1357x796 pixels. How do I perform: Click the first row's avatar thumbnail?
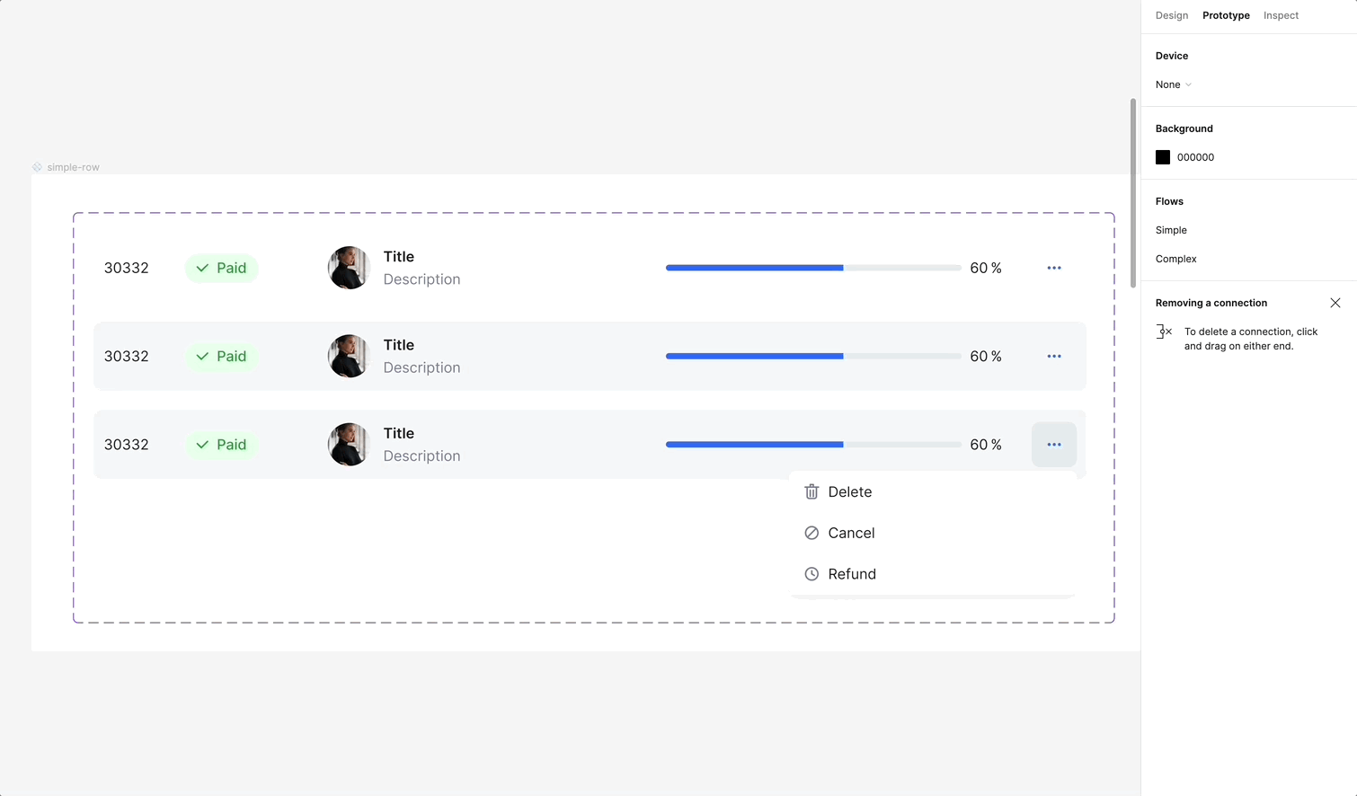[349, 268]
